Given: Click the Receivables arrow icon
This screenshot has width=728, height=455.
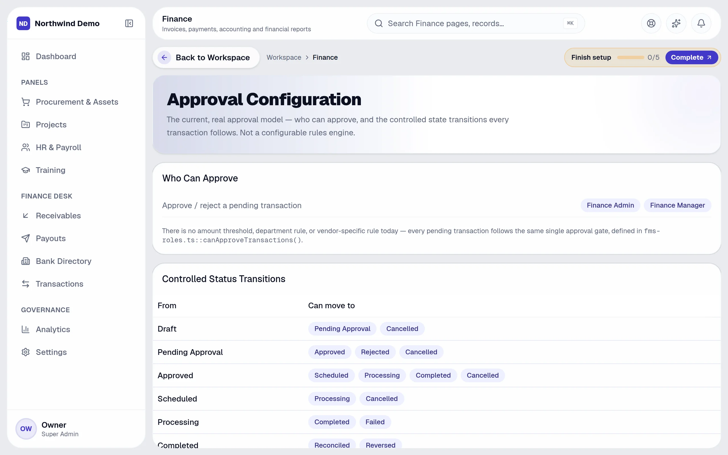Looking at the screenshot, I should coord(26,216).
